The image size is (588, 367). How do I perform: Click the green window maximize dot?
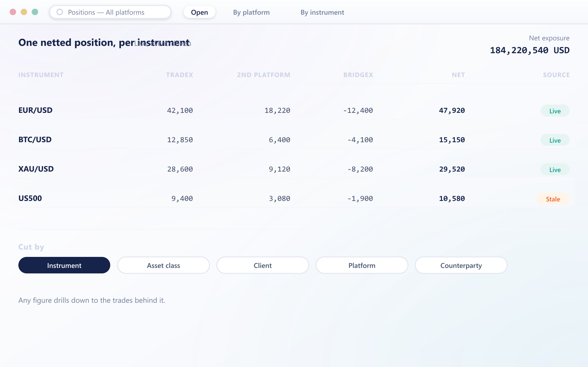click(x=35, y=12)
